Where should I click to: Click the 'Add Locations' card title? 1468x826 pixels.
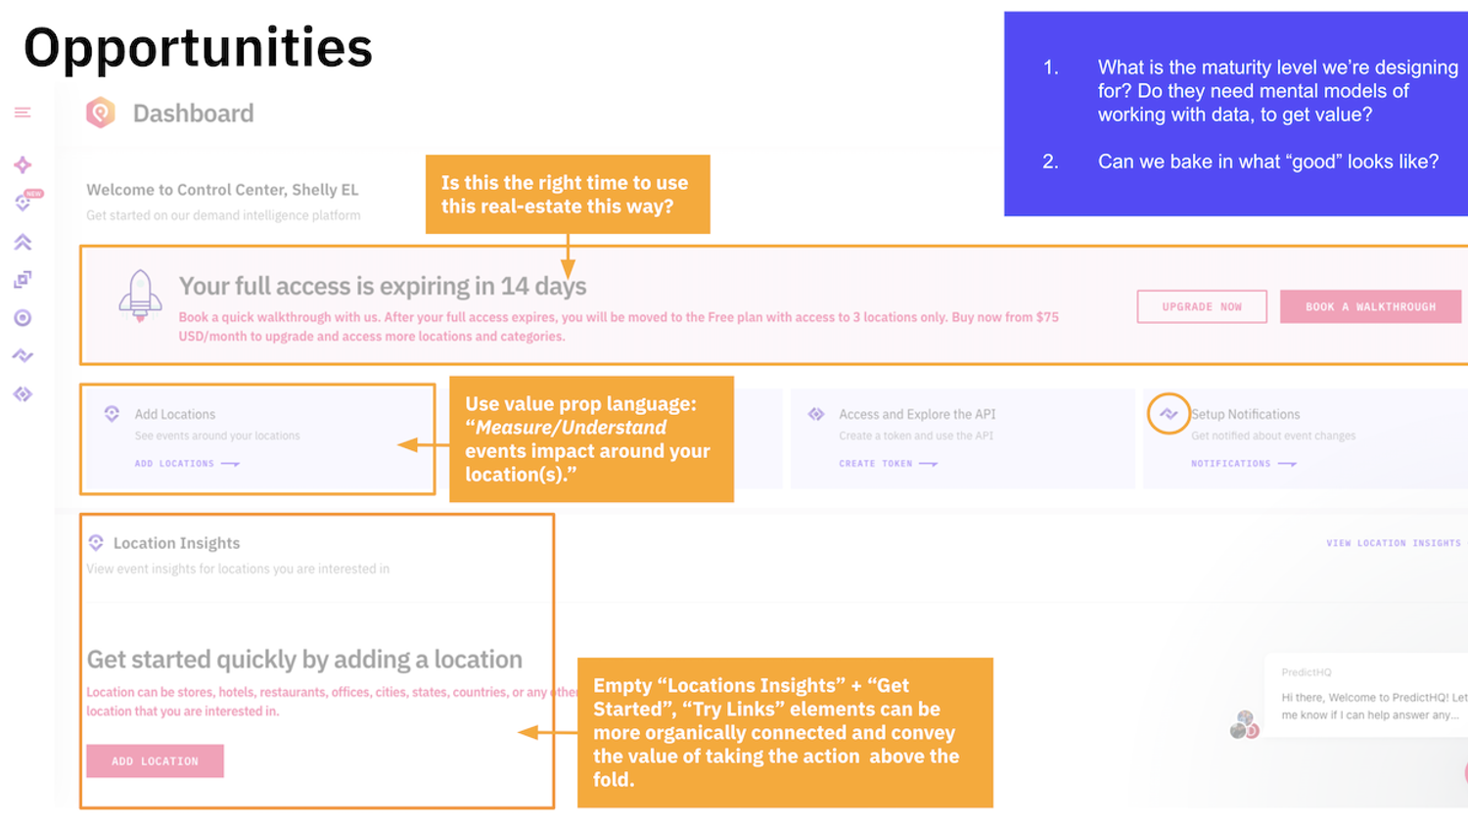(175, 414)
